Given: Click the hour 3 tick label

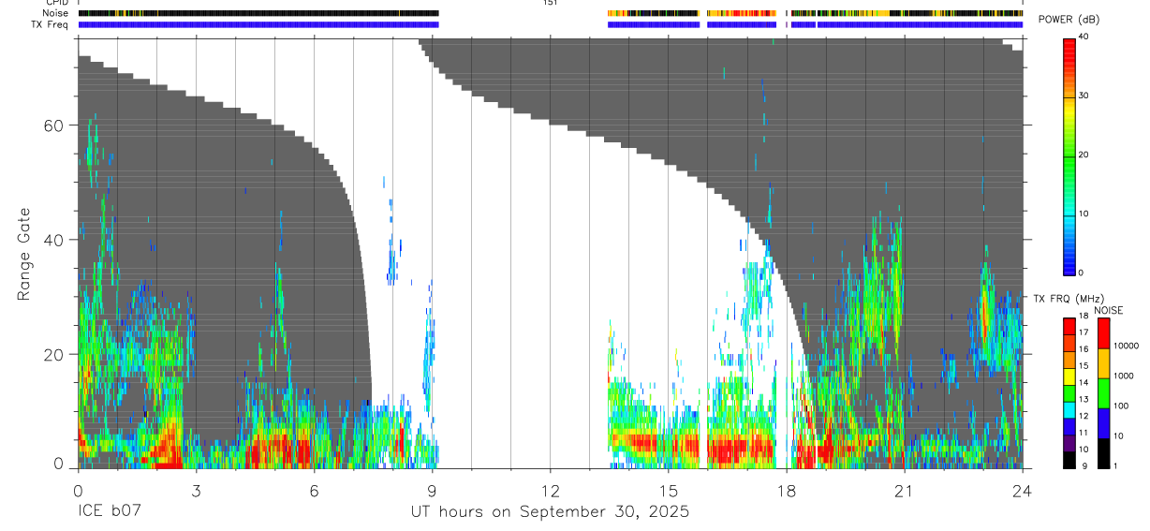Looking at the screenshot, I should (196, 489).
